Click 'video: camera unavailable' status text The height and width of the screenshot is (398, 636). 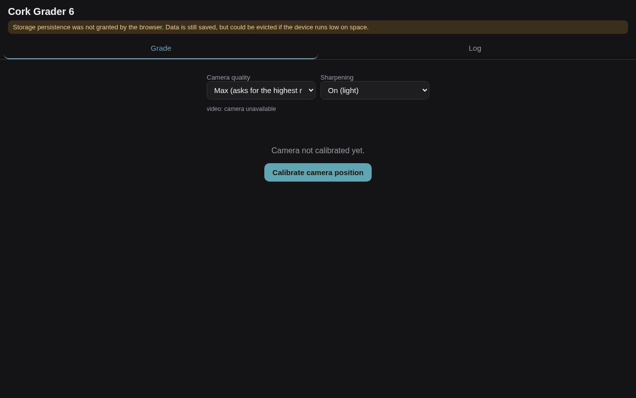coord(241,109)
